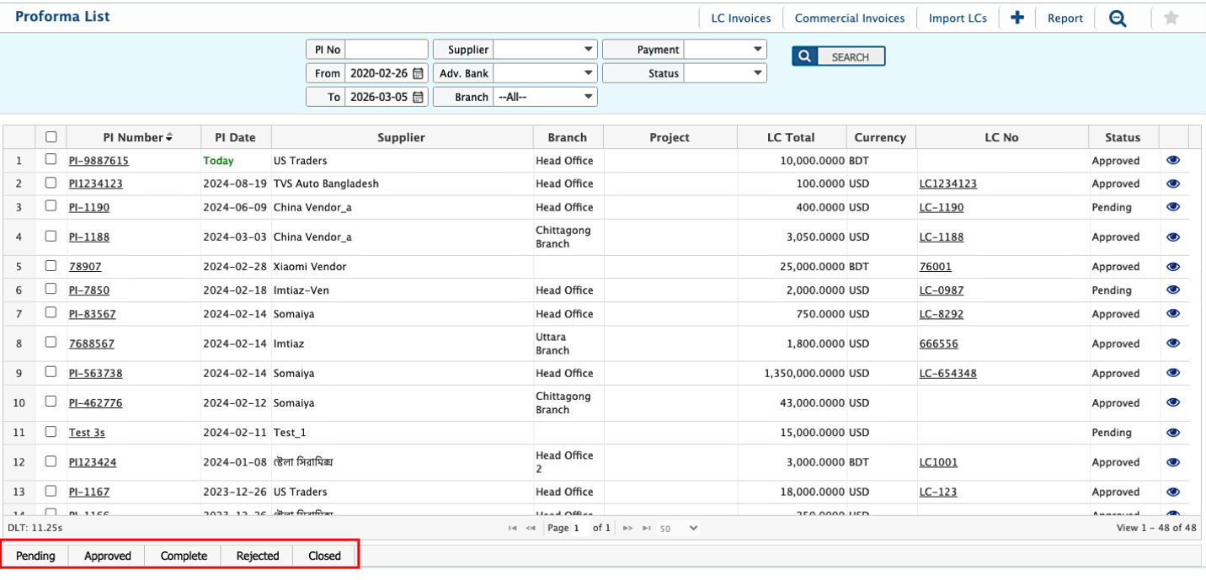This screenshot has height=580, width=1206.
Task: Click the PI No input field
Action: coord(387,50)
